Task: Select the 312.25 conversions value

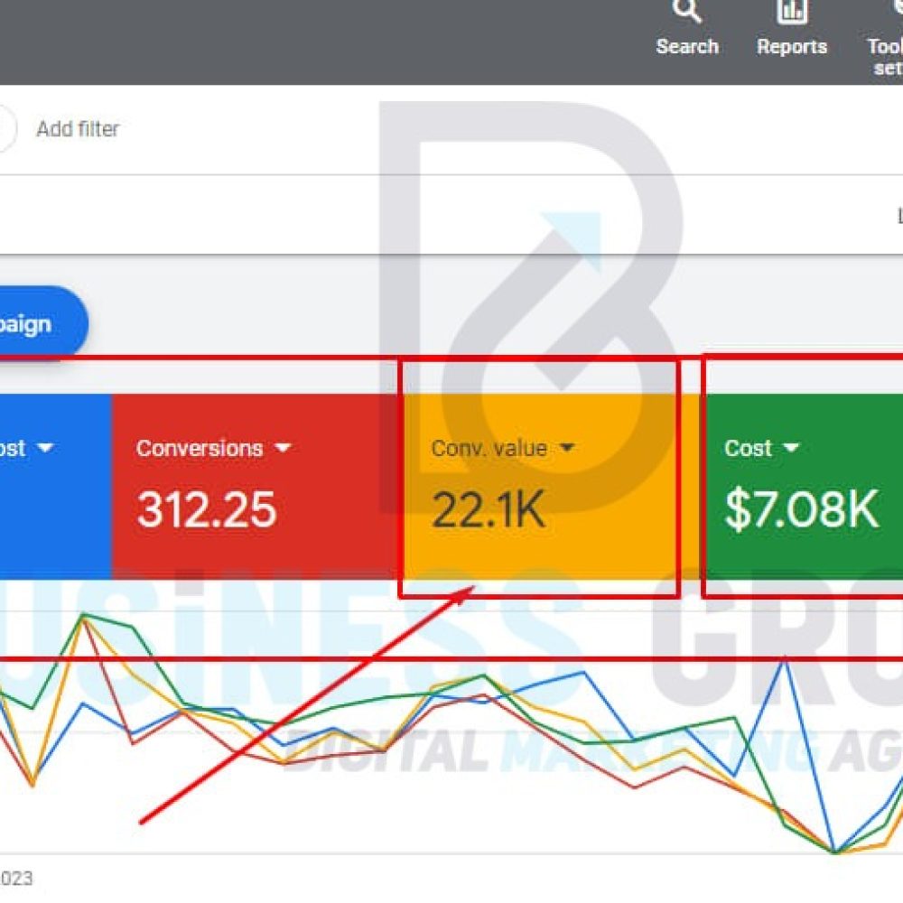Action: [x=207, y=509]
